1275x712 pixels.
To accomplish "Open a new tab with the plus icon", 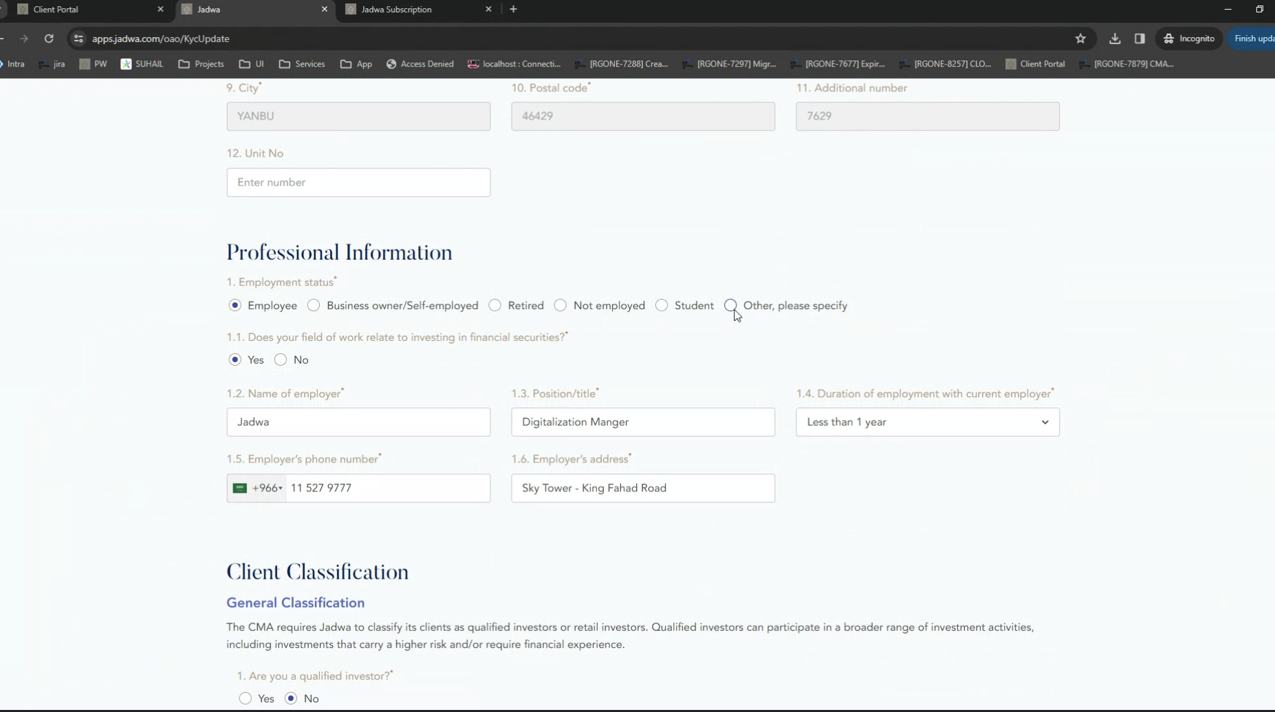I will coord(513,9).
